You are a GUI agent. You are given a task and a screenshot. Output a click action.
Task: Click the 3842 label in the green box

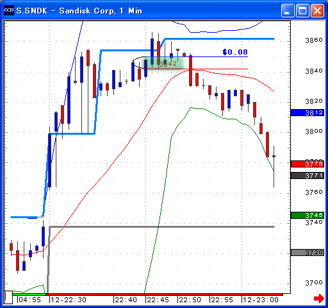tap(168, 64)
